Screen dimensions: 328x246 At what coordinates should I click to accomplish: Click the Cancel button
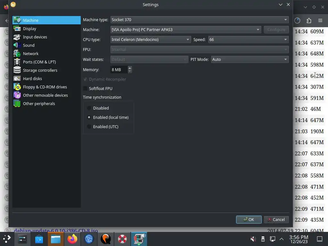tap(276, 219)
